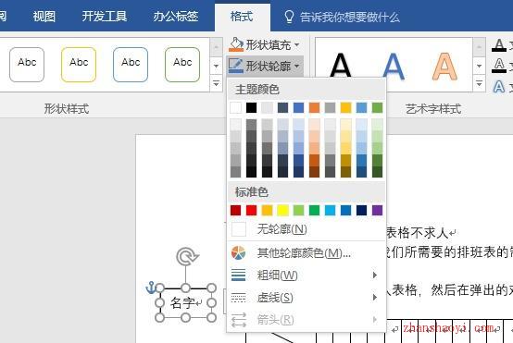The image size is (513, 343).
Task: Click the 艺术字样式 group label
Action: pyautogui.click(x=433, y=108)
